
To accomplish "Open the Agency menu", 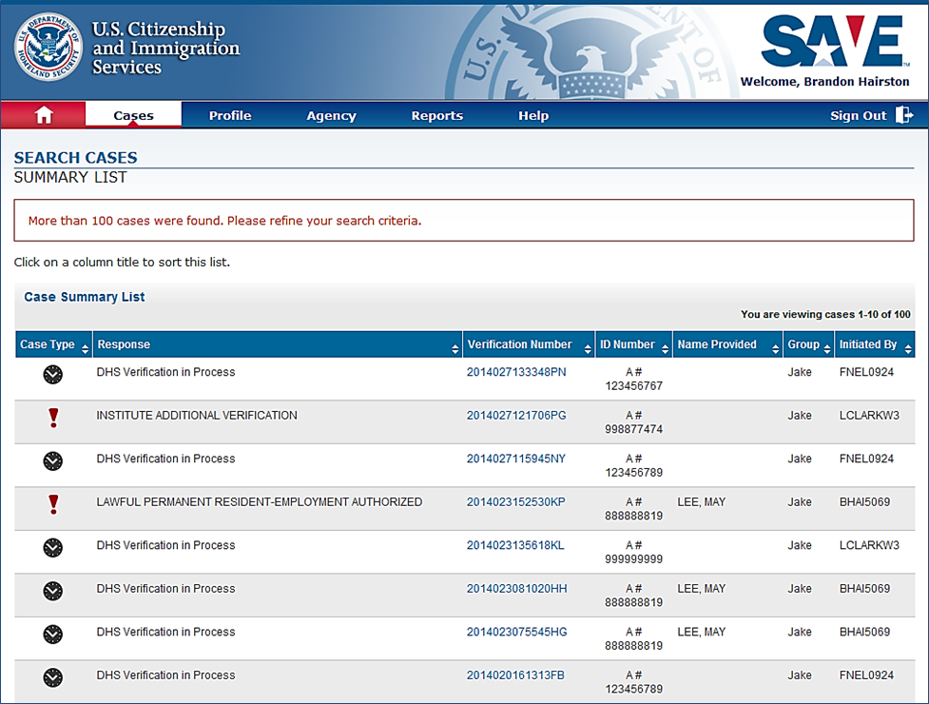I will click(331, 115).
